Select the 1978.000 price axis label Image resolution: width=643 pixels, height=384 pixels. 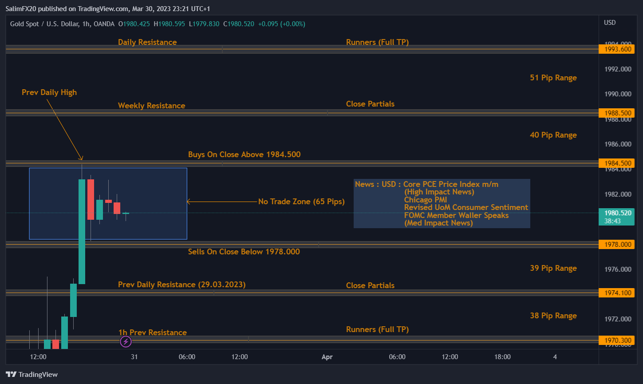point(616,244)
